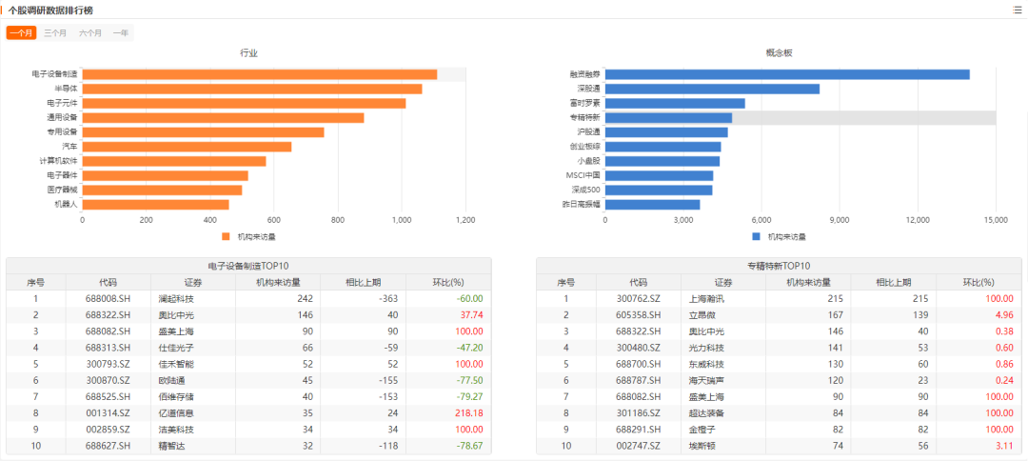Select the 机器人 industry bar
Screen dimensions: 1028x461
[x=155, y=204]
